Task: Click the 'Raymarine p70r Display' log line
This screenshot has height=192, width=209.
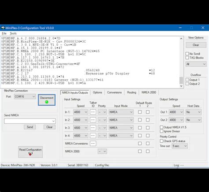Action: [78, 74]
